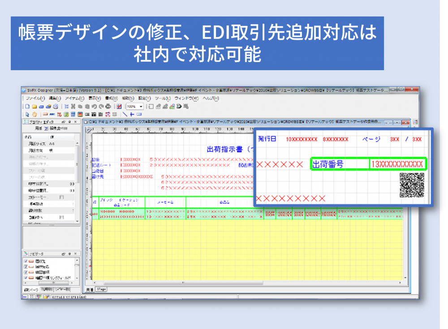Open the ヘルプ(H) menu
The width and height of the screenshot is (448, 329).
click(x=211, y=98)
